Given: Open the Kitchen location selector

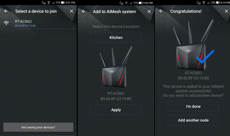Looking at the screenshot, I should point(116,38).
